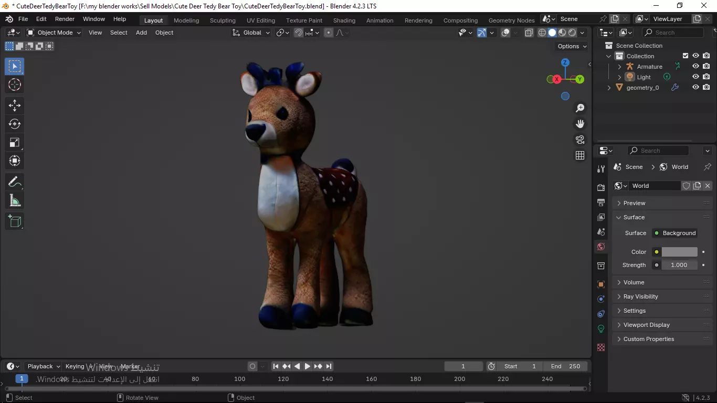
Task: Select the Add Cube tool
Action: (15, 221)
